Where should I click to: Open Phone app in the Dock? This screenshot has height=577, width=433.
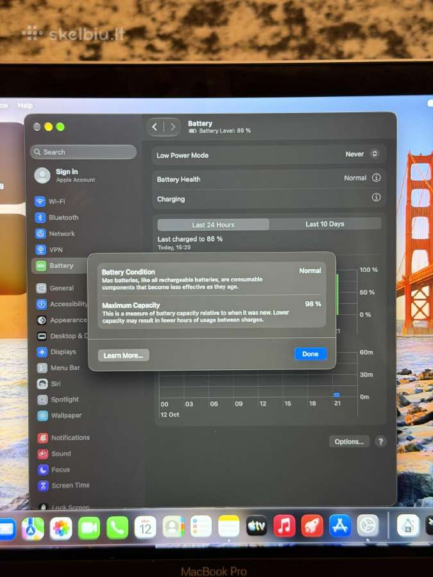click(117, 528)
